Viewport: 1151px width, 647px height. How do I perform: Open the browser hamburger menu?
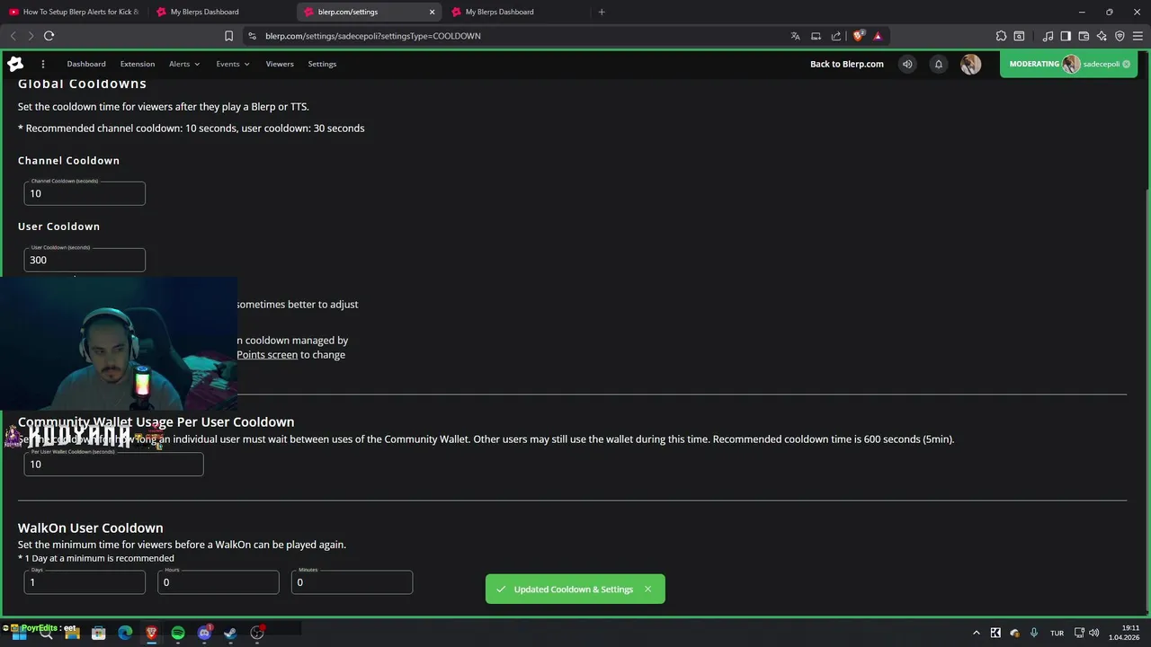[x=1138, y=36]
